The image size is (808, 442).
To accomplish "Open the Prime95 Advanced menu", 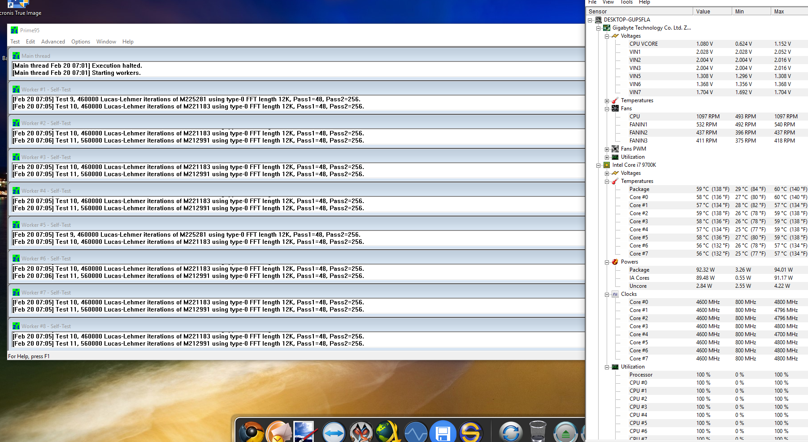I will pos(53,42).
